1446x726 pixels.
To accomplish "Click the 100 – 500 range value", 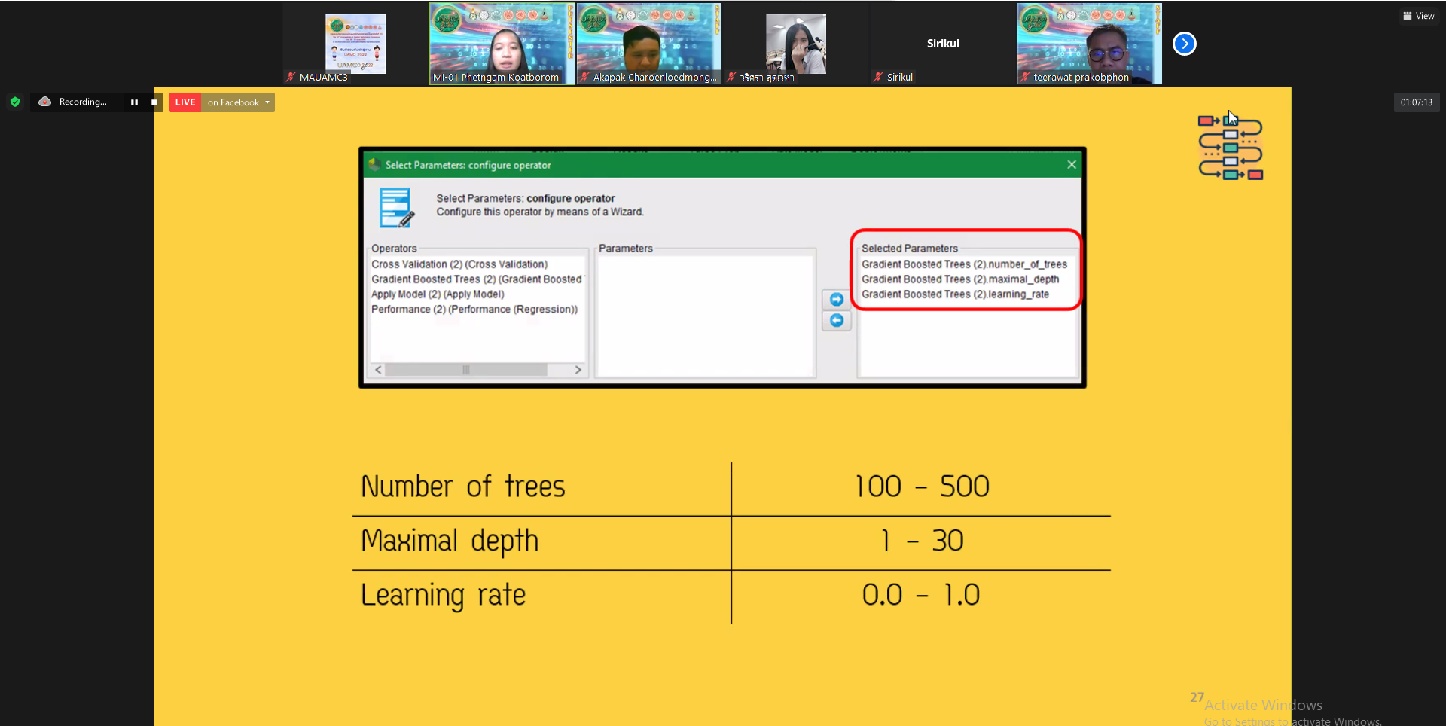I will (x=922, y=487).
